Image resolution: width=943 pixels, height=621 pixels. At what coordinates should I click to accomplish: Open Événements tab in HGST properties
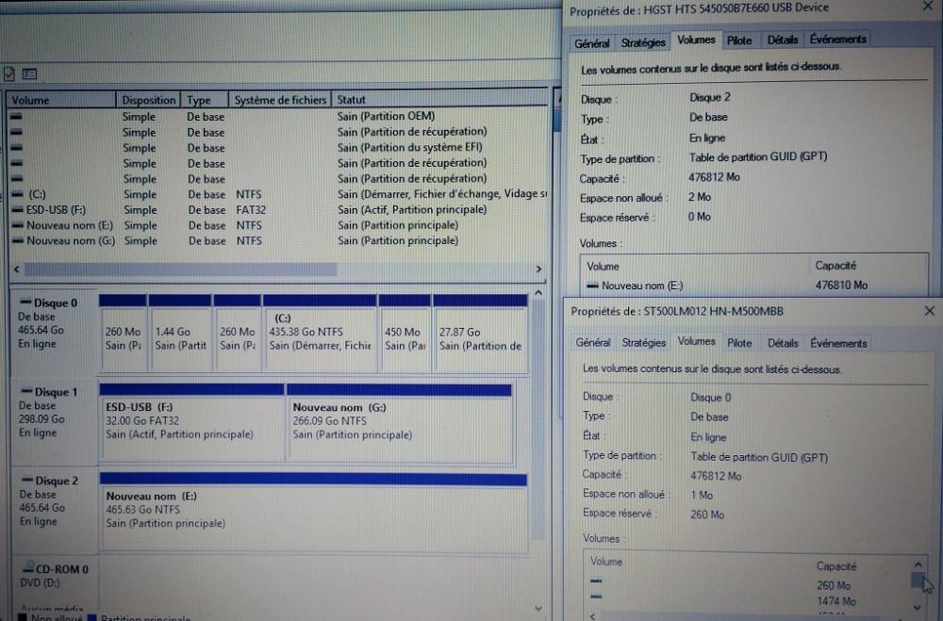[837, 40]
